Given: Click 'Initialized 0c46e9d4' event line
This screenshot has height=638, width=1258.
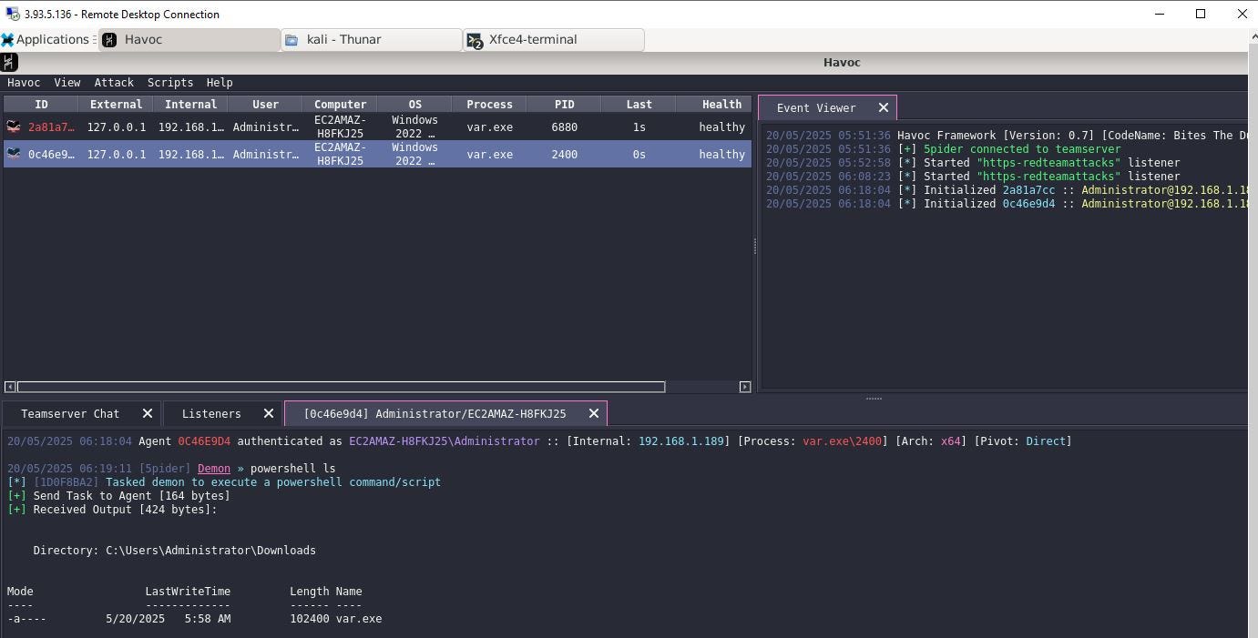Looking at the screenshot, I should coord(1006,204).
